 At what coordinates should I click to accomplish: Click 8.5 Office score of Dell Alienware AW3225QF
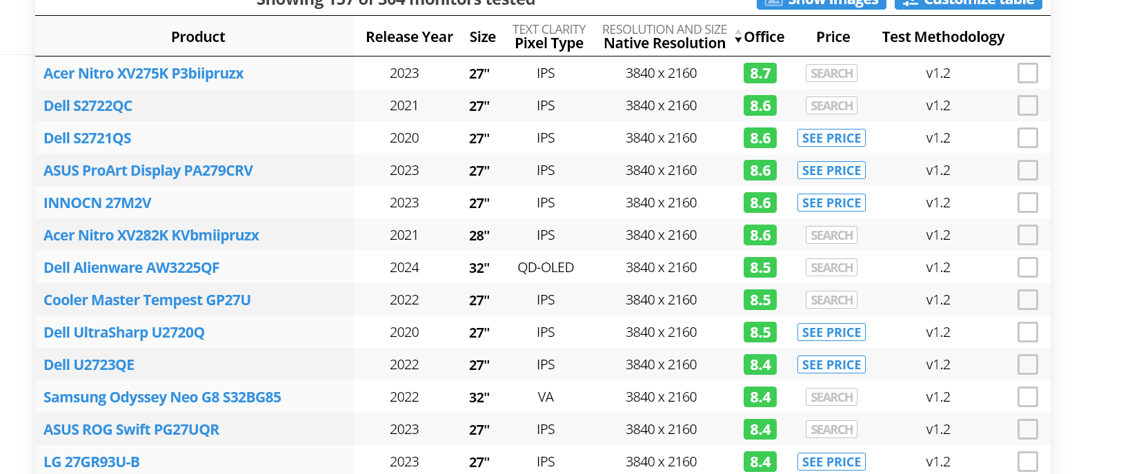[760, 267]
